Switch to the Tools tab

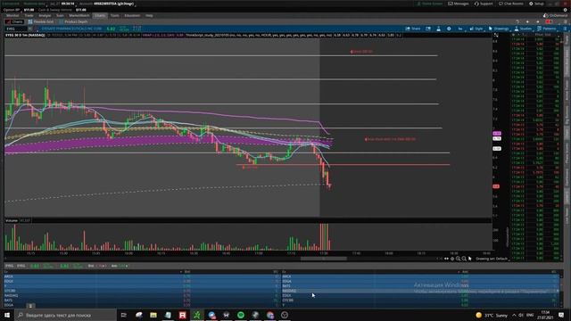[115, 16]
